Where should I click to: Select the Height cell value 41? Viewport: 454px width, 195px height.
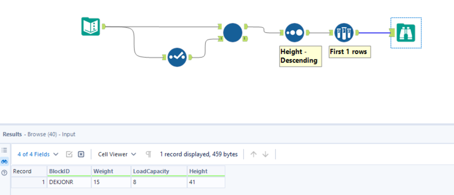(x=206, y=182)
